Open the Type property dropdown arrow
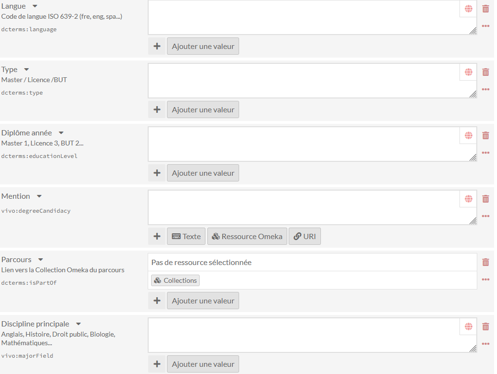 pyautogui.click(x=26, y=70)
